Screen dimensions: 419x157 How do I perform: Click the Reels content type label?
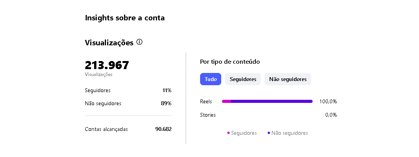pyautogui.click(x=206, y=102)
